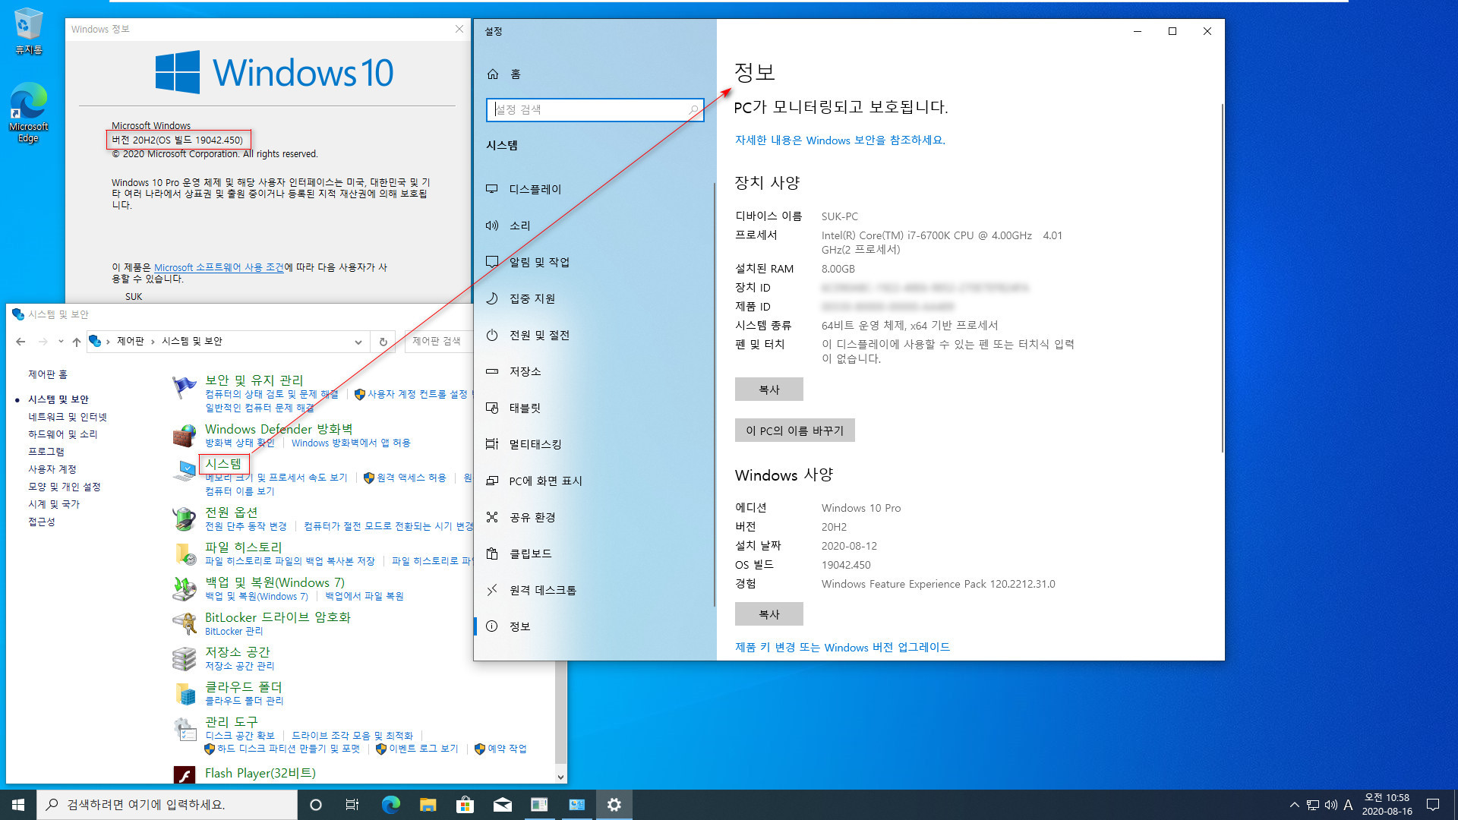Image resolution: width=1458 pixels, height=820 pixels.
Task: Click the Remote Desktop (원격 데스크톱) icon
Action: [x=492, y=590]
